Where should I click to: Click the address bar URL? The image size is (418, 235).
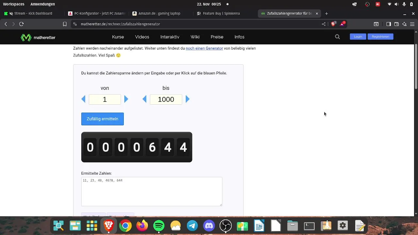(121, 24)
